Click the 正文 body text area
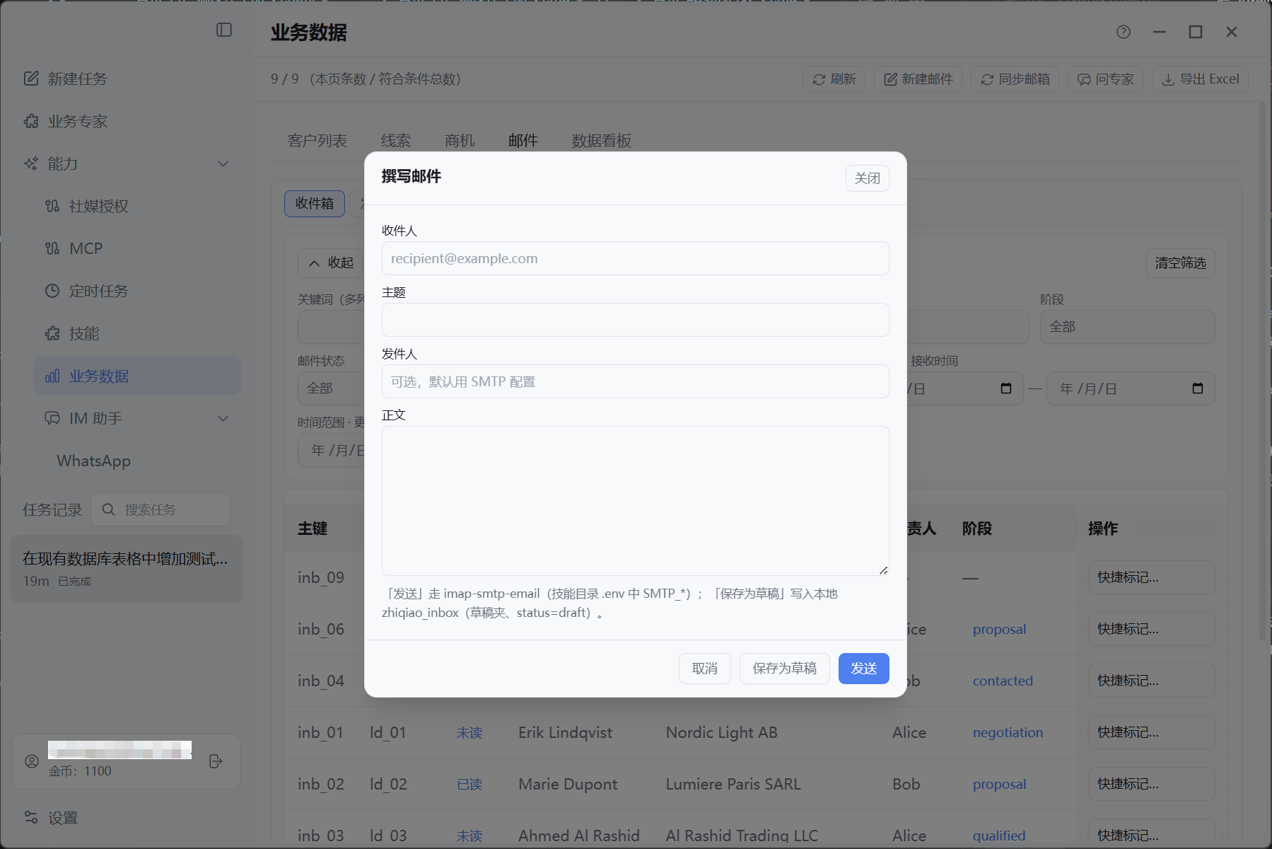Screen dimensions: 1272x849 coord(635,501)
